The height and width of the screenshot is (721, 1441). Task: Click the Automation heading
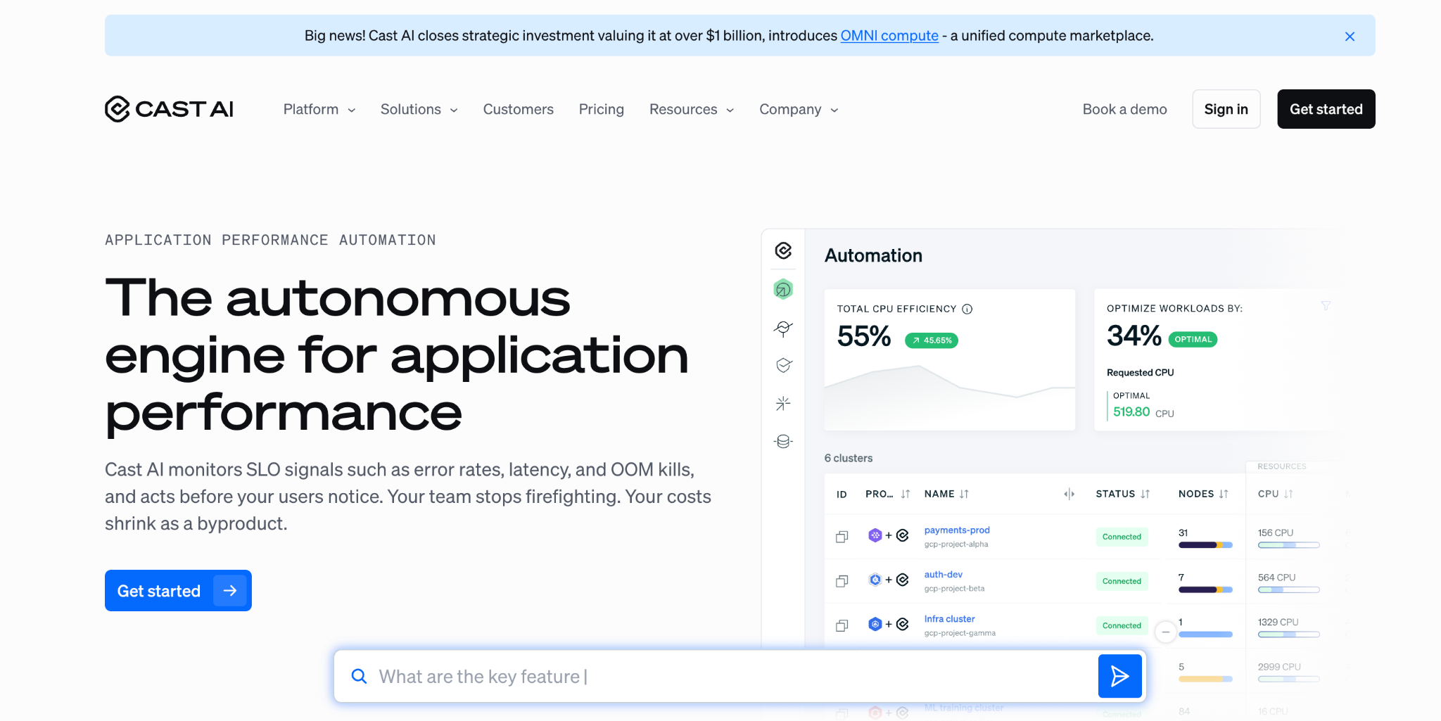tap(873, 255)
